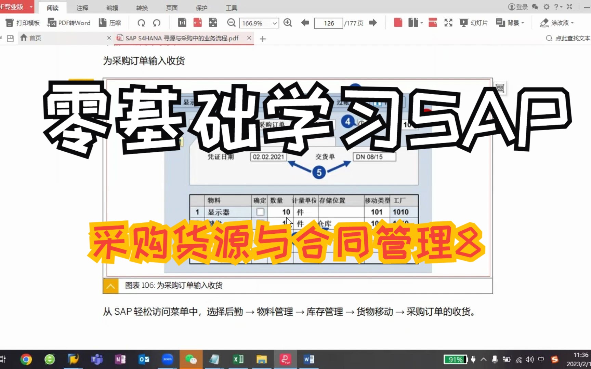Enter full screen reading mode

[x=448, y=23]
